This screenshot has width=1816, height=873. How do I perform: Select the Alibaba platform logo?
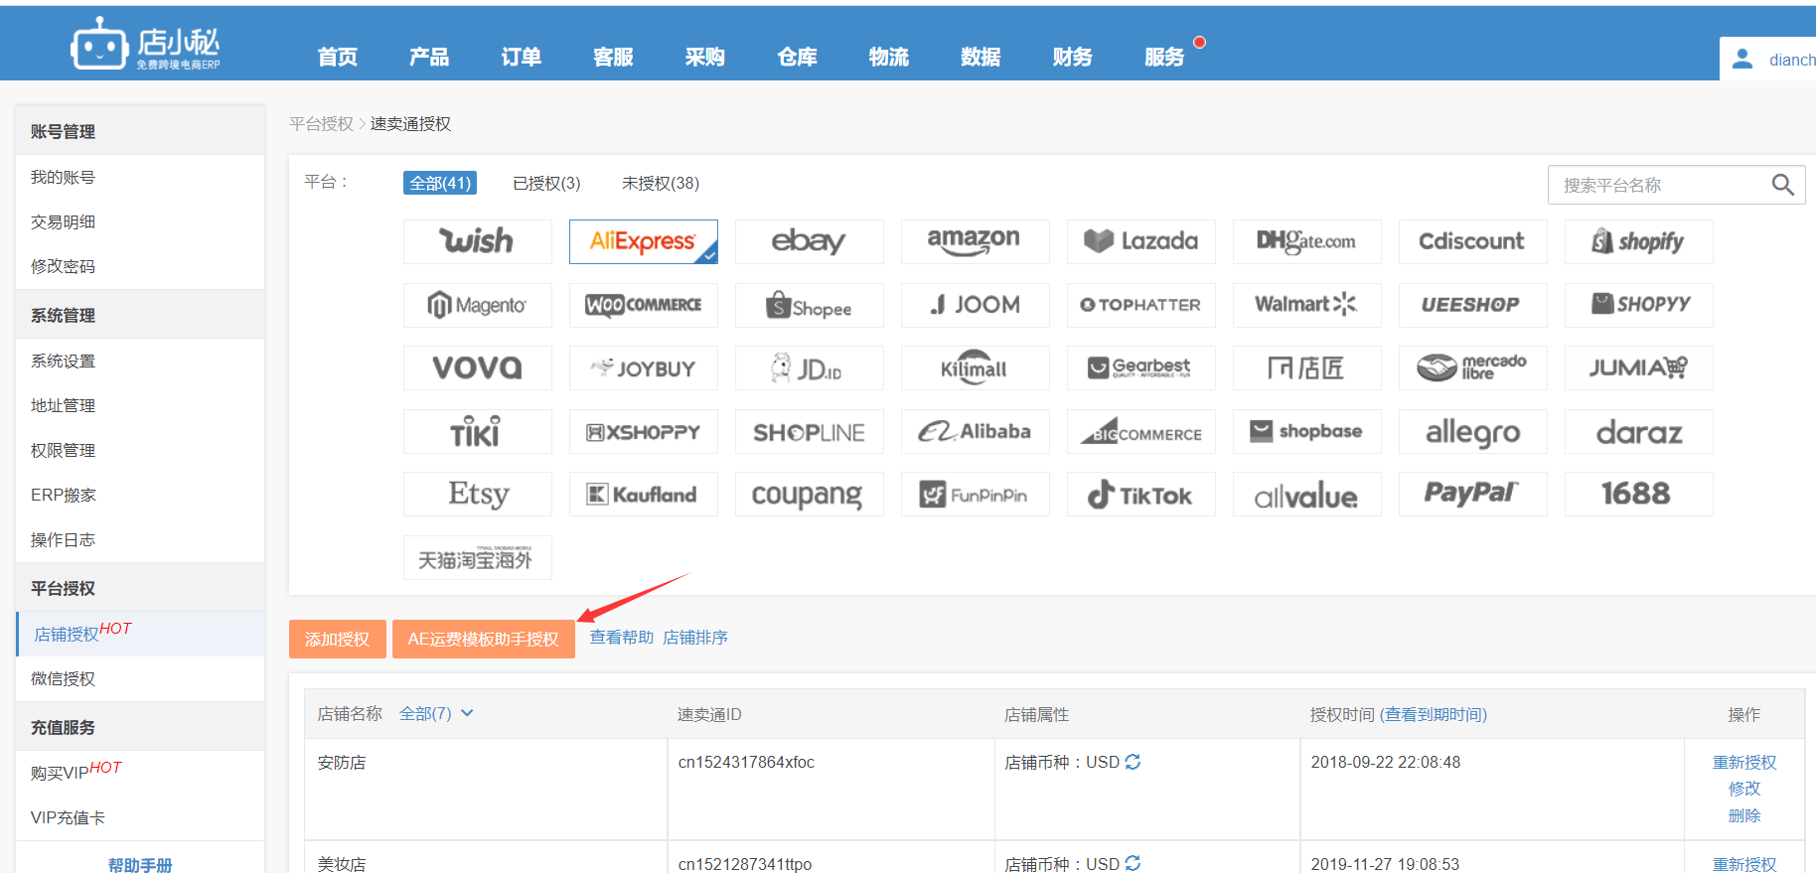click(975, 431)
